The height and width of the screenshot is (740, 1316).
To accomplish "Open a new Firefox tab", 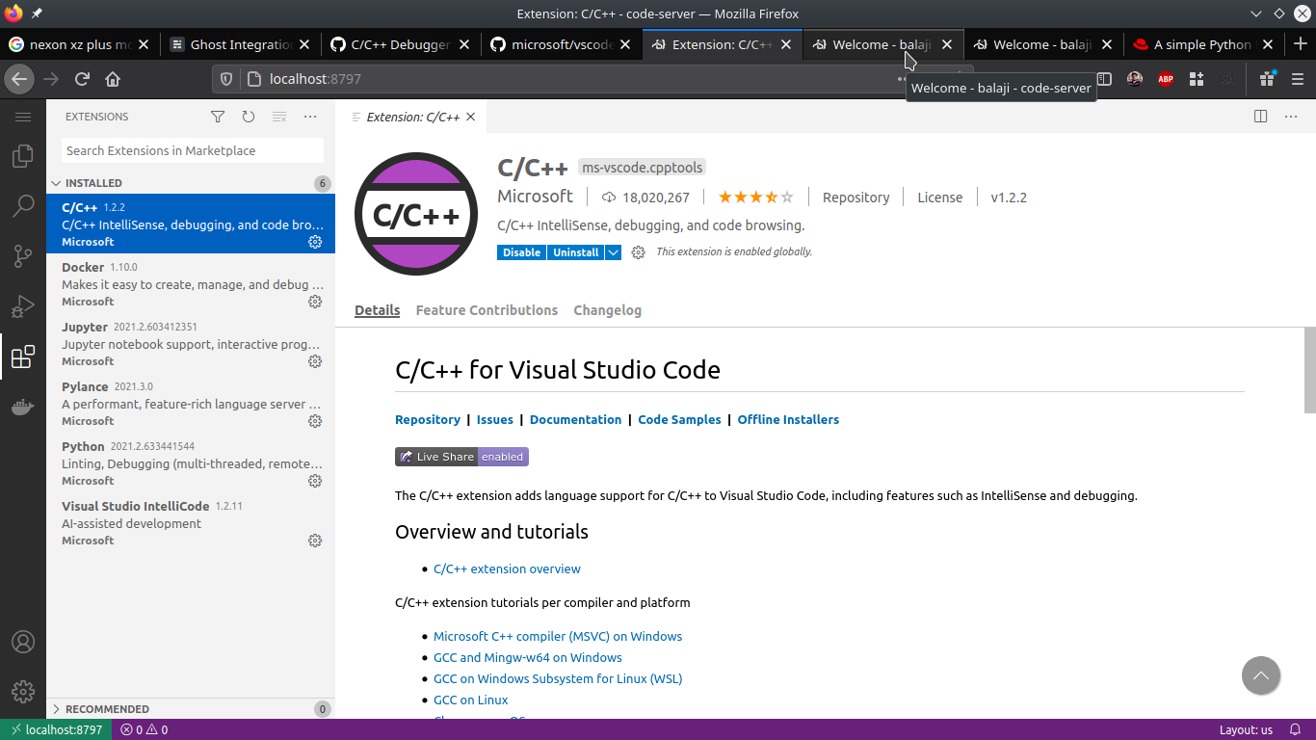I will [1300, 44].
